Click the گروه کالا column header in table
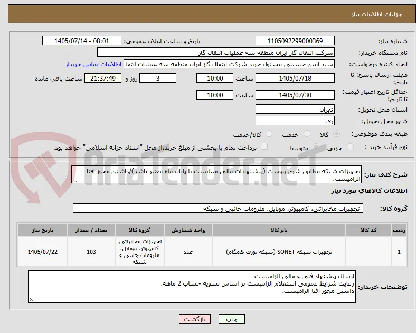 [x=139, y=230]
